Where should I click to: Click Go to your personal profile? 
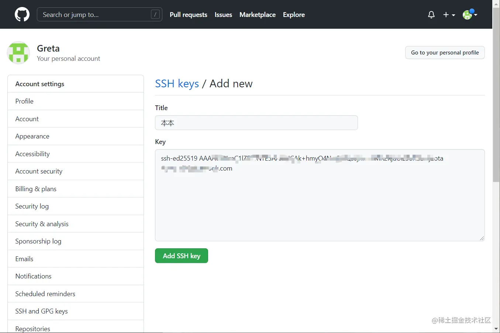point(445,53)
